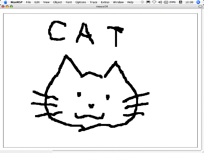Click the clock showing 10:00

pos(189,2)
